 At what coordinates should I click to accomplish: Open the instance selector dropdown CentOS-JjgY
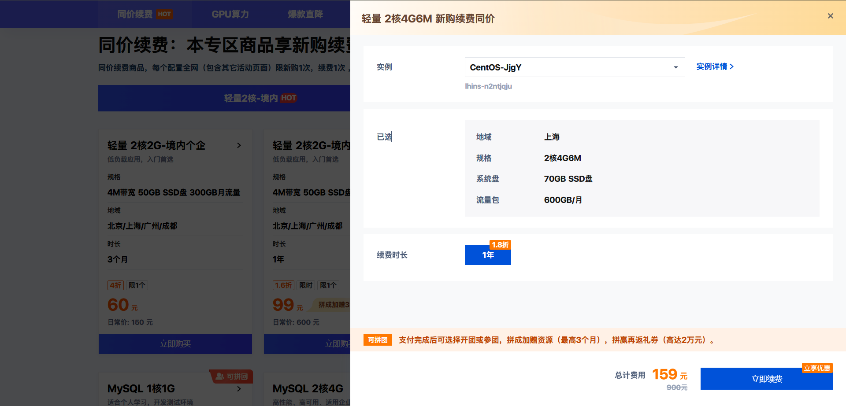click(575, 67)
